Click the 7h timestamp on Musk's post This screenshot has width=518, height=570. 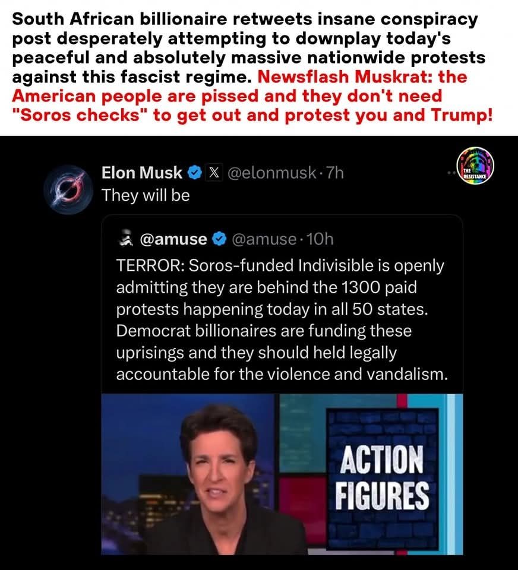(x=334, y=173)
